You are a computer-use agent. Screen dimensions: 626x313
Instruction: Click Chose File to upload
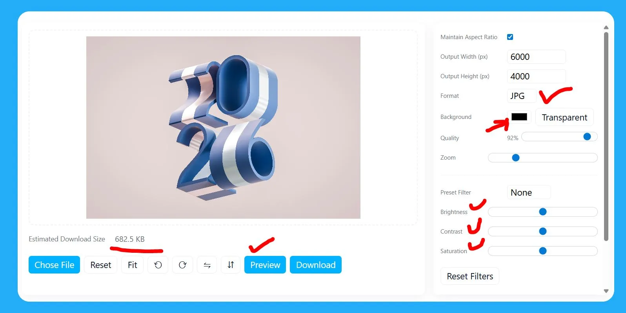click(54, 265)
